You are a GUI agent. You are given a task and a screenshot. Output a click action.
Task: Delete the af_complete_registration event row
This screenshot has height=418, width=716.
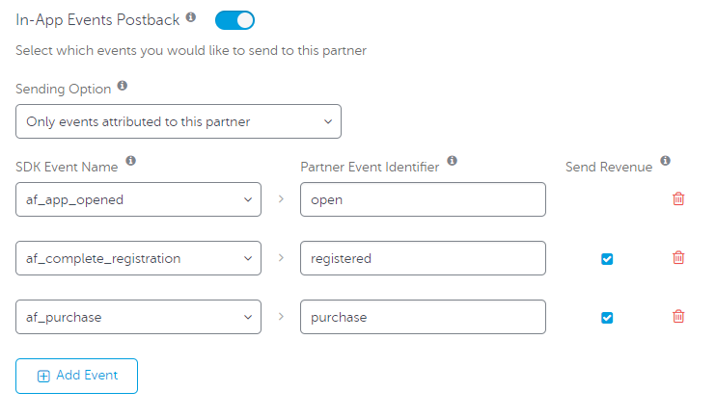click(678, 257)
